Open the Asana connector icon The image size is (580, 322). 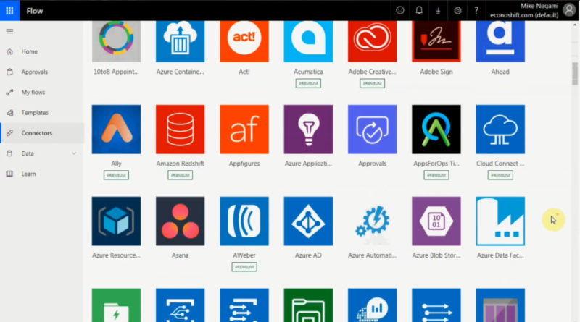[180, 221]
